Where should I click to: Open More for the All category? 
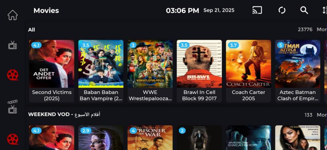pos(322,29)
